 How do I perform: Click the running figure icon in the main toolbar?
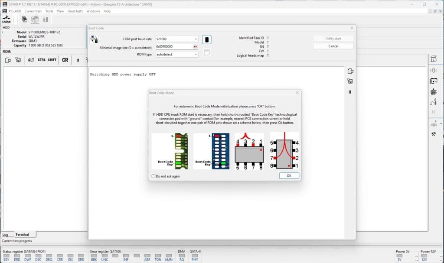(45, 19)
